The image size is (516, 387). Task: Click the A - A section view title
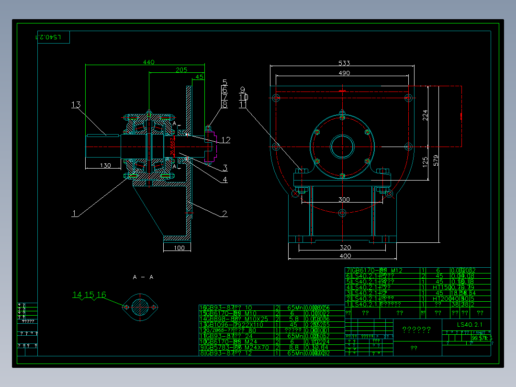point(143,277)
